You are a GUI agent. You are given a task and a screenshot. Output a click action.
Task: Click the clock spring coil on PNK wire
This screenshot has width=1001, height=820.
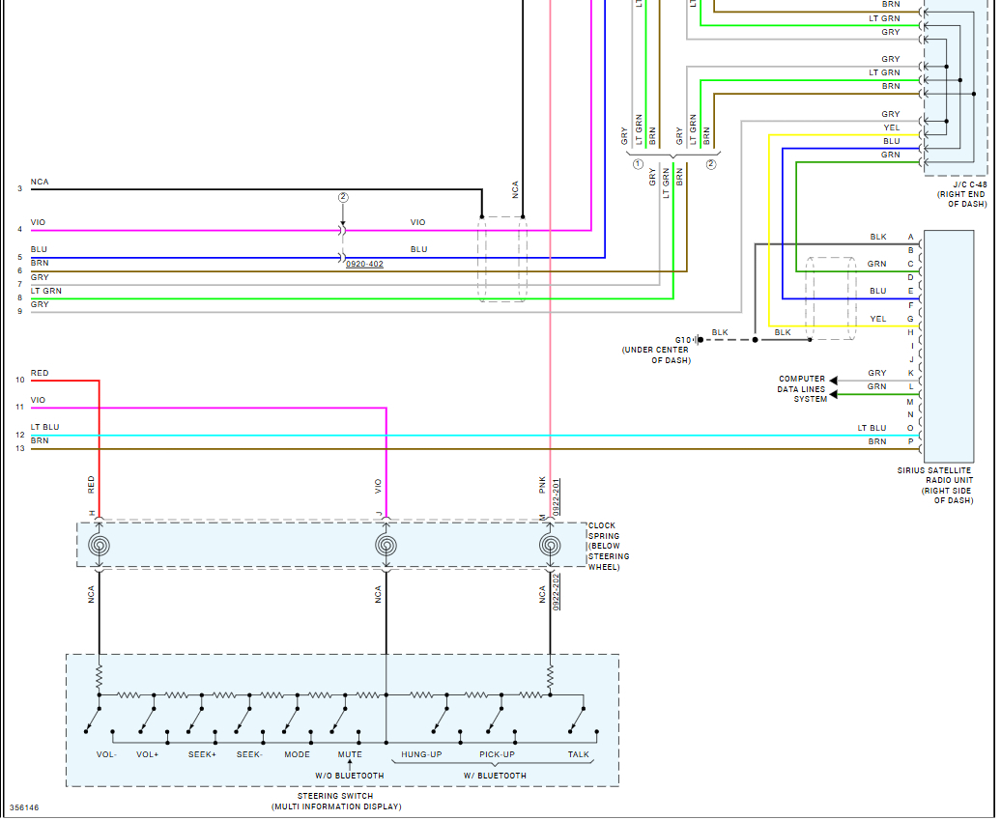[550, 546]
